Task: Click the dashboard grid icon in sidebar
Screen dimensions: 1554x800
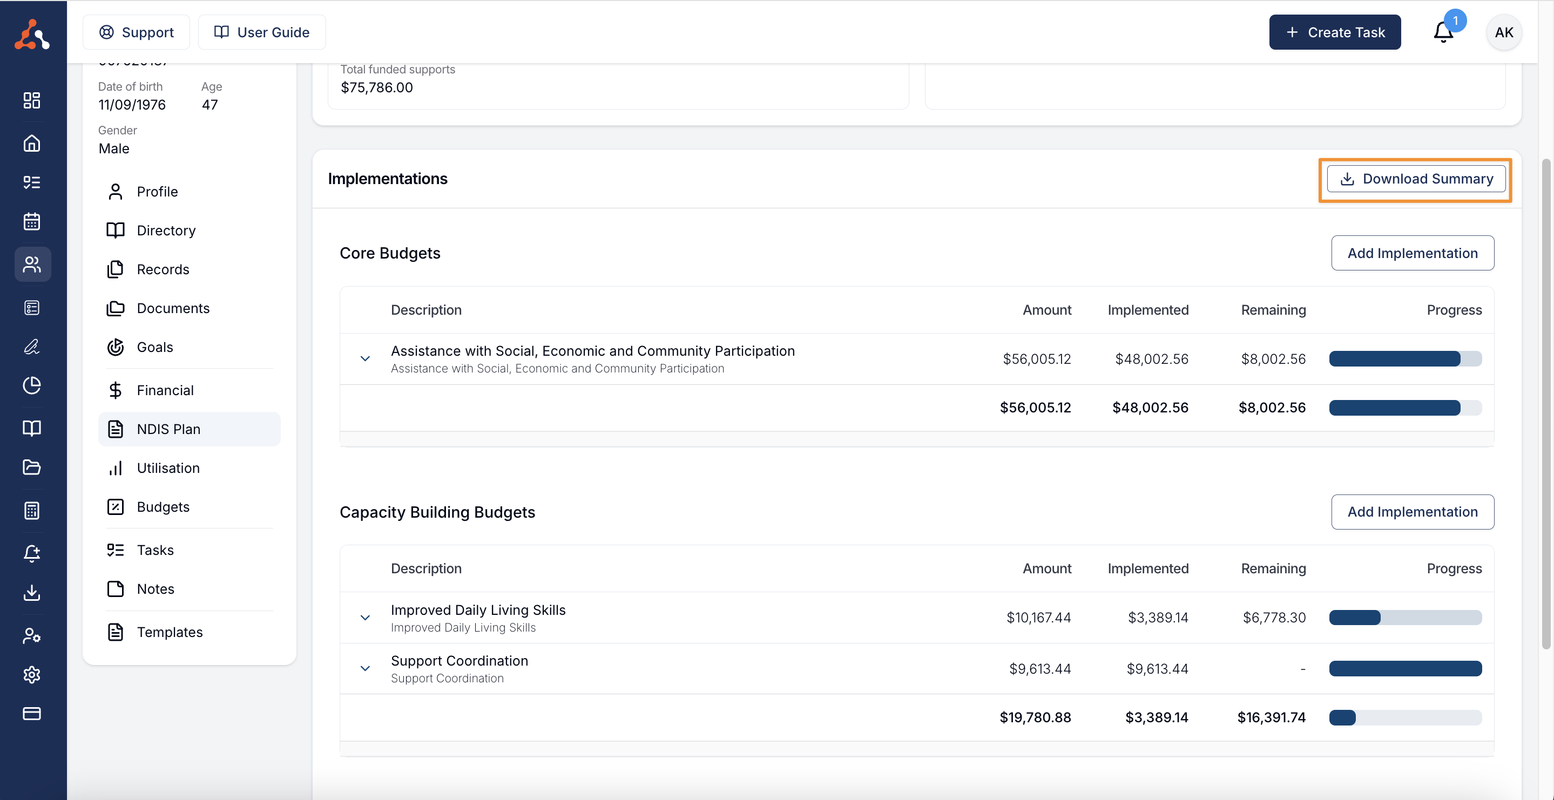Action: (x=32, y=100)
